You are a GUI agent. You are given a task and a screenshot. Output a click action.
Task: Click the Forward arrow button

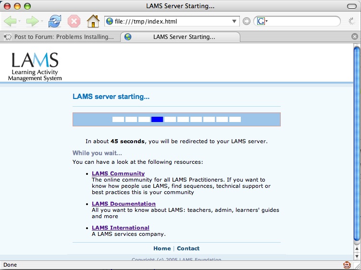(x=32, y=21)
